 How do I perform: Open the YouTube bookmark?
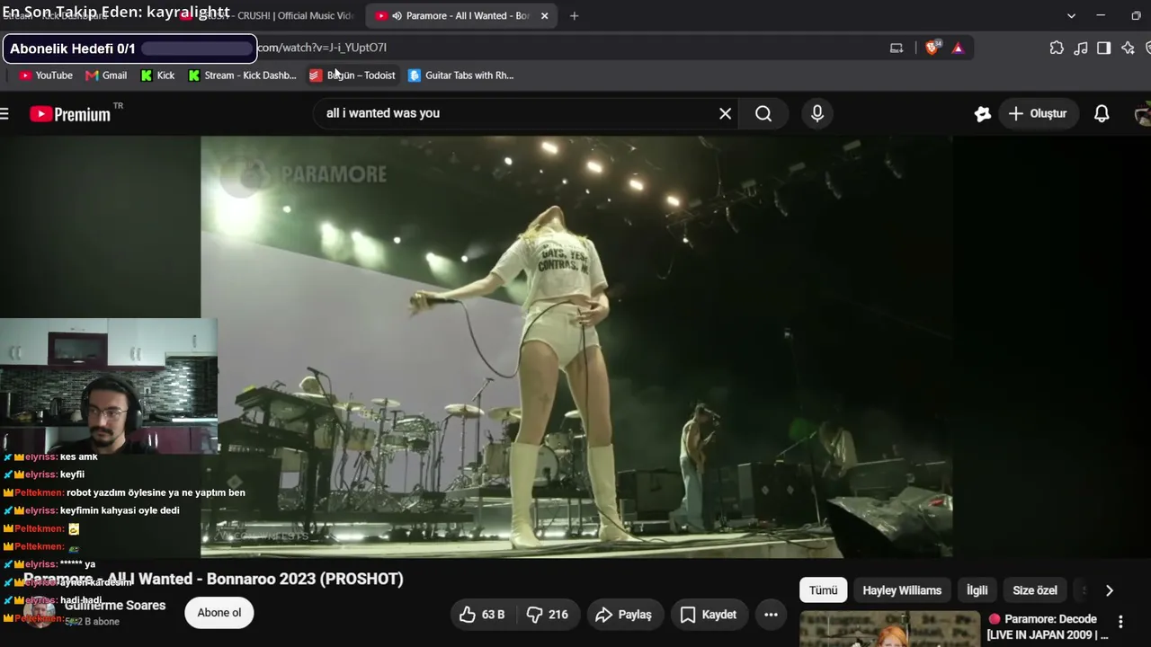46,75
